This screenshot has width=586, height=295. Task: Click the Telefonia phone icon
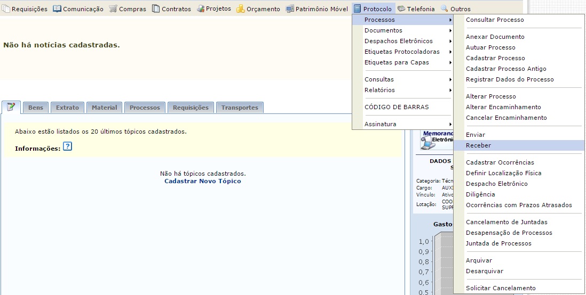tap(401, 9)
